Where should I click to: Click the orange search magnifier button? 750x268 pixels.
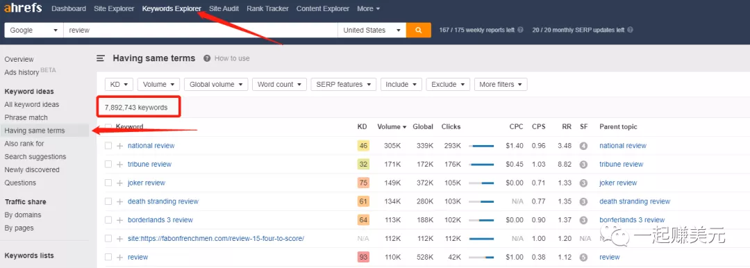[419, 30]
